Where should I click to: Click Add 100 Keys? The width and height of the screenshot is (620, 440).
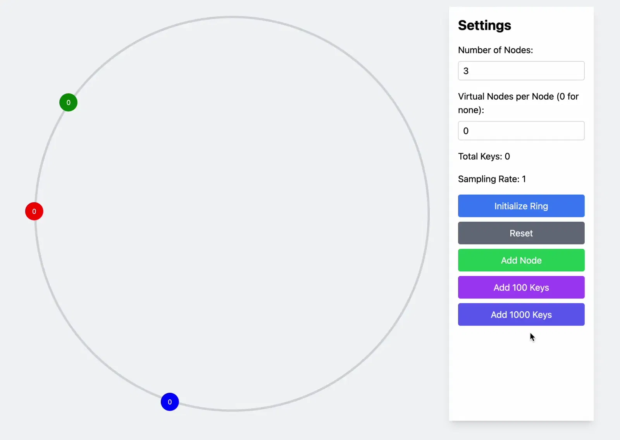(521, 287)
